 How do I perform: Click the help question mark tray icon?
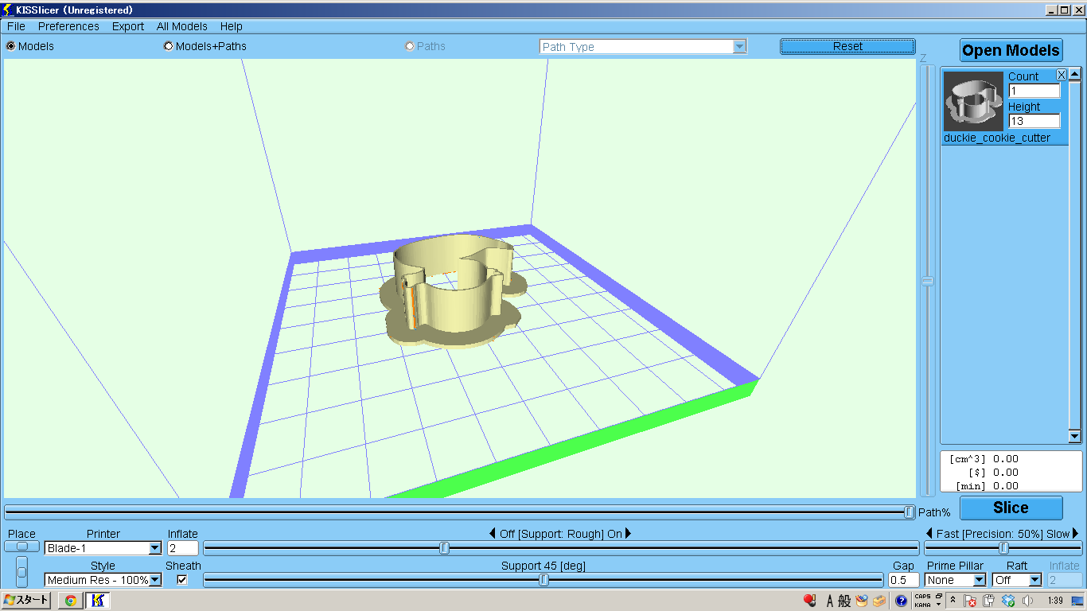click(901, 601)
